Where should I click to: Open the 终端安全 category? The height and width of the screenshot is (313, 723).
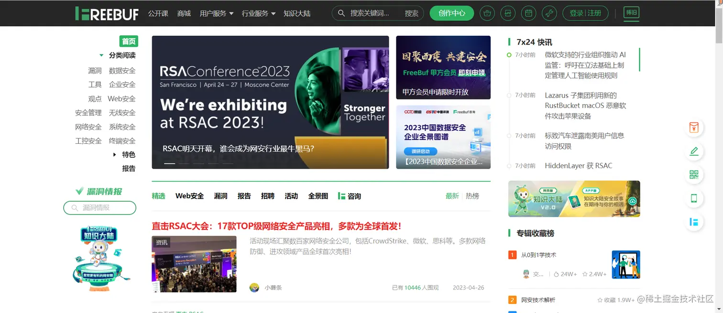point(122,141)
